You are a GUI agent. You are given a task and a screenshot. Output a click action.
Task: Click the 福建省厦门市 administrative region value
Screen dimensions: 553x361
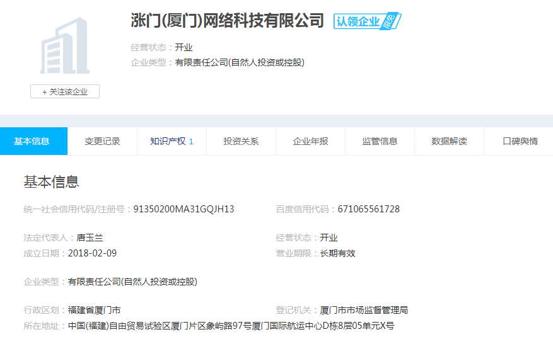coord(94,310)
